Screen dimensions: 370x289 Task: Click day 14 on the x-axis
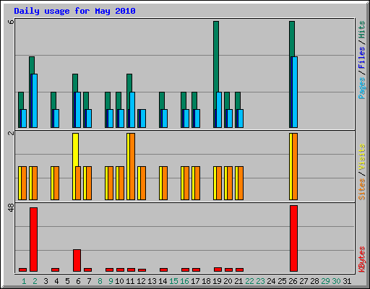point(163,281)
